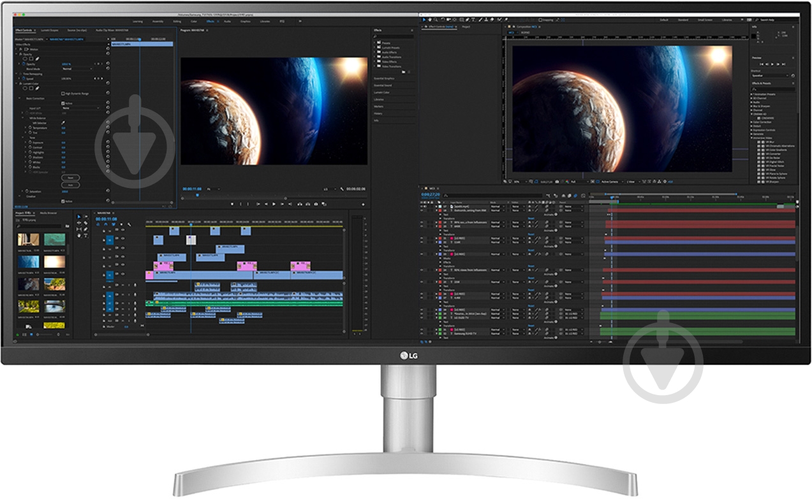The image size is (812, 499).
Task: Open the Input LUT dropdown
Action: (80, 108)
